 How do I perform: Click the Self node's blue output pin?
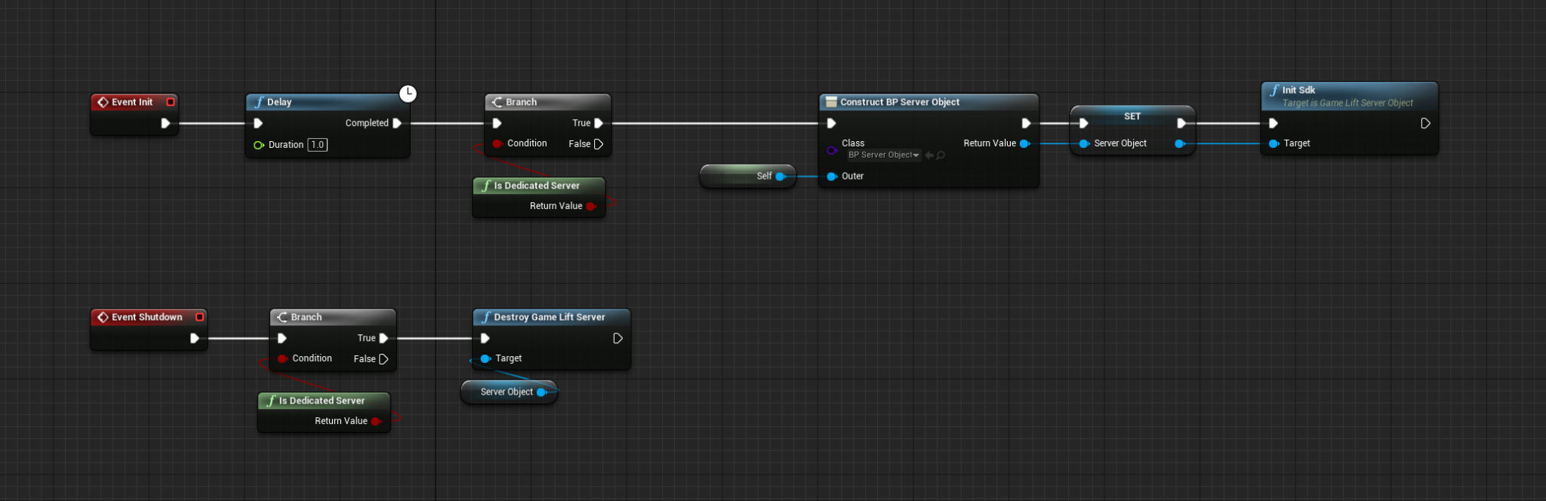point(780,177)
